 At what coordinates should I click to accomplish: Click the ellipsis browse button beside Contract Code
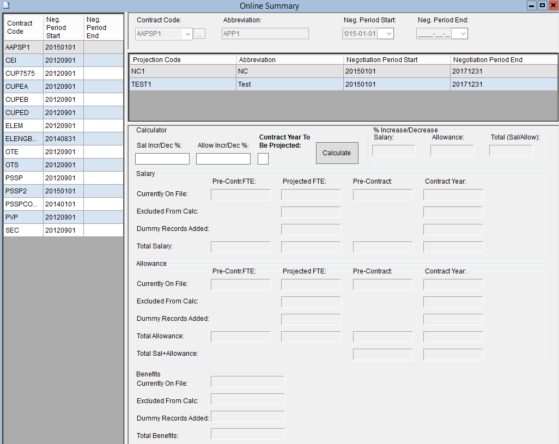pos(199,34)
